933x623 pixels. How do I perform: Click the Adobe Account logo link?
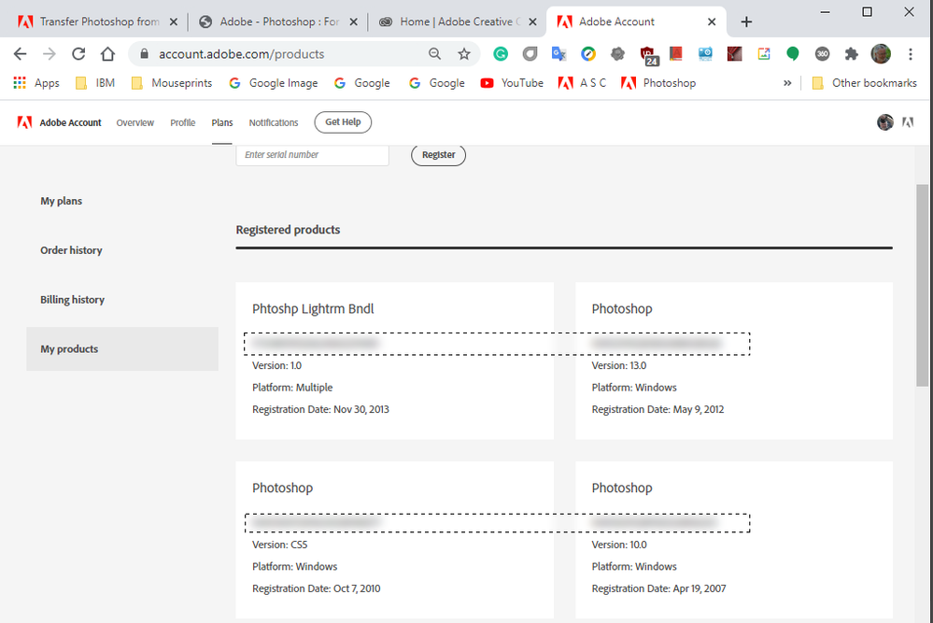tap(60, 122)
